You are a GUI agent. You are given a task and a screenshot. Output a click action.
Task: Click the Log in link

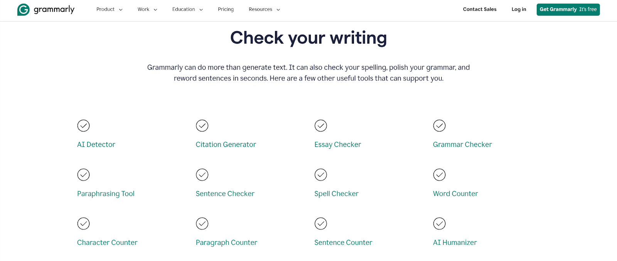(x=519, y=9)
